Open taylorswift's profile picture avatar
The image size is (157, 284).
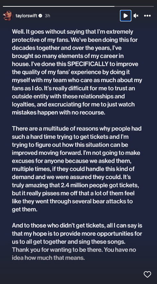[x=8, y=16]
